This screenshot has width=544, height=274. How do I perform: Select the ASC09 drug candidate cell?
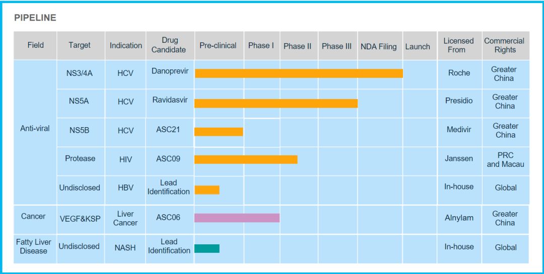pyautogui.click(x=168, y=159)
